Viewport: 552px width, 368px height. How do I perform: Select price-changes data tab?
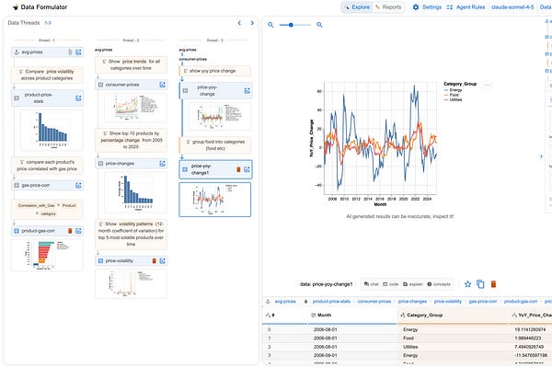click(412, 302)
